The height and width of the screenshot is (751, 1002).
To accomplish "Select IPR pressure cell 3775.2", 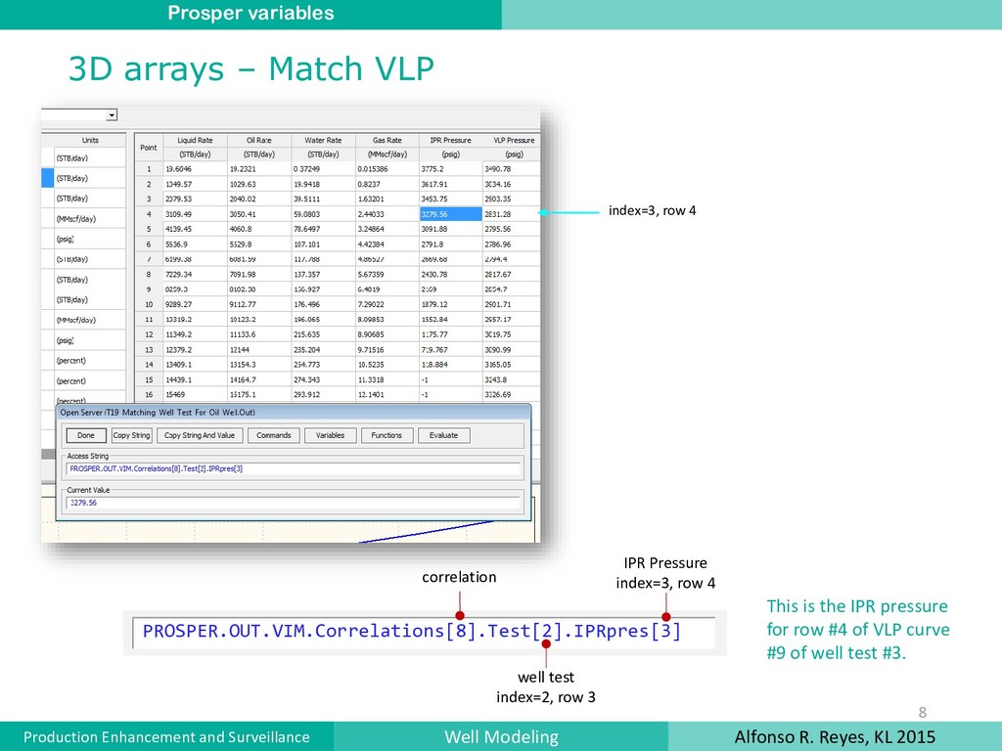I will pos(450,169).
